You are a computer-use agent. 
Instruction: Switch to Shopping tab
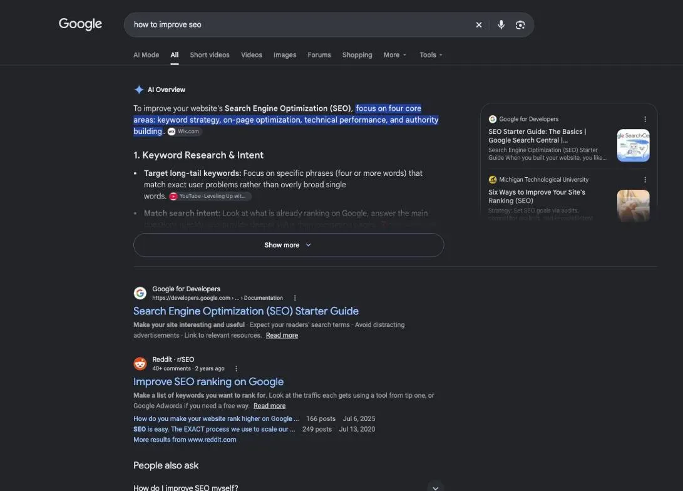tap(357, 55)
